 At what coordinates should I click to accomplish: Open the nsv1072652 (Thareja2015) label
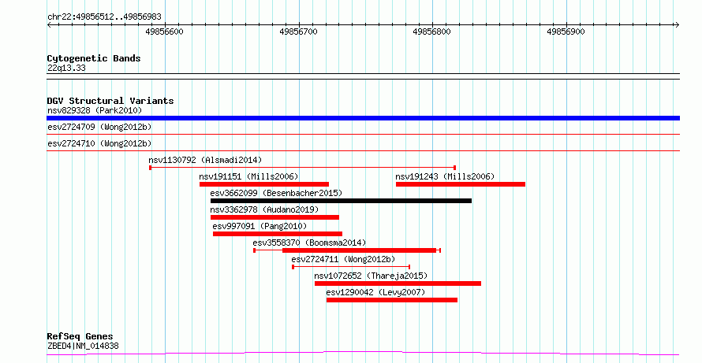coord(372,276)
